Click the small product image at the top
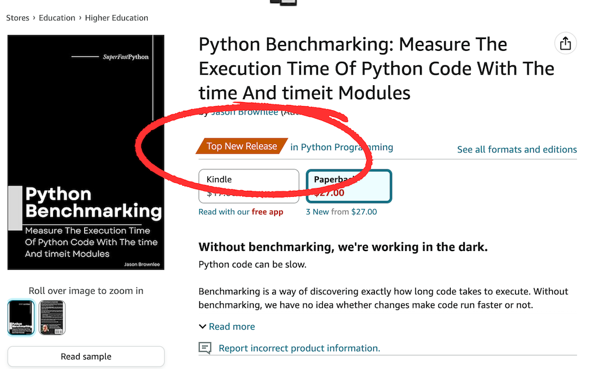 [284, 3]
